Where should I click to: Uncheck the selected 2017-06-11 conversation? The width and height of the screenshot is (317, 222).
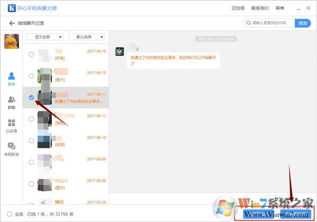click(x=32, y=98)
